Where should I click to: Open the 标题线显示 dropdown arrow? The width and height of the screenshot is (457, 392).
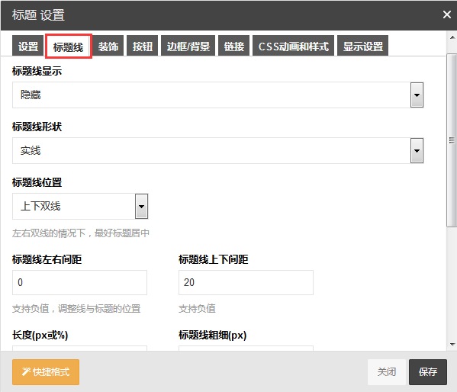[x=417, y=95]
